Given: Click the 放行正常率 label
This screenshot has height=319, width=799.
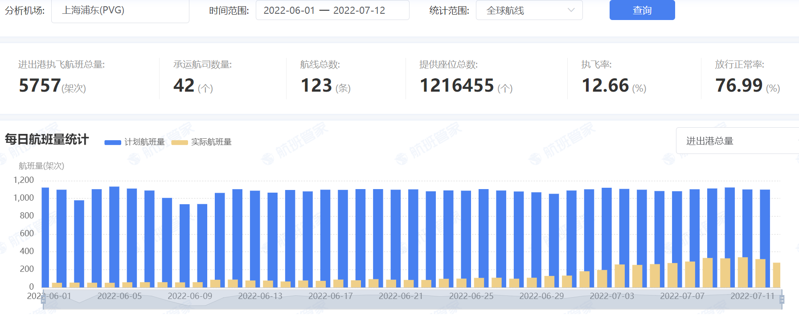Looking at the screenshot, I should coord(740,65).
